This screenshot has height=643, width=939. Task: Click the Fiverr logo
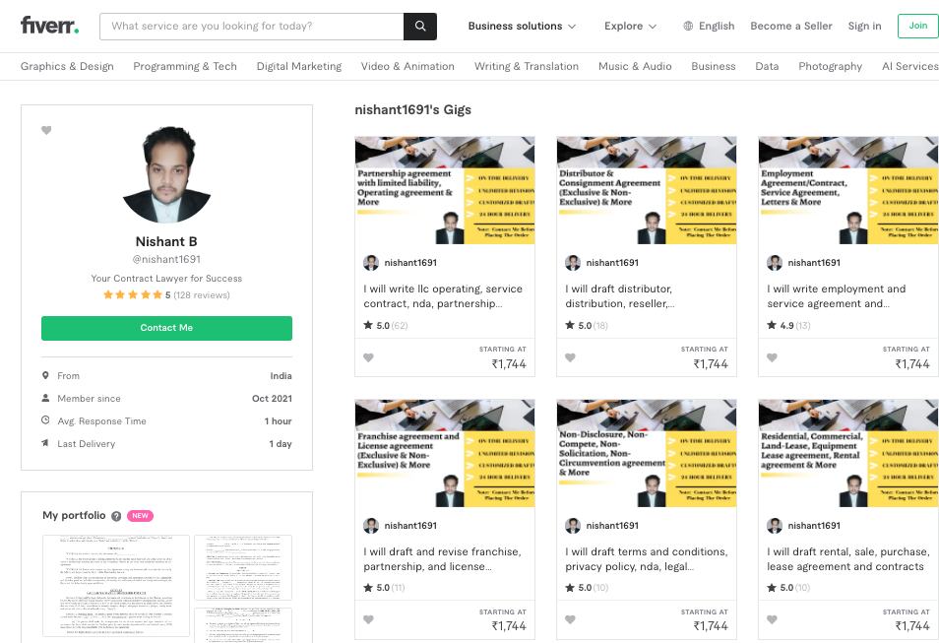coord(49,26)
